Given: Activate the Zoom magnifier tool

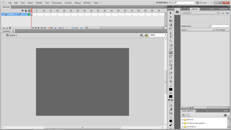Looking at the screenshot, I should coord(171,81).
